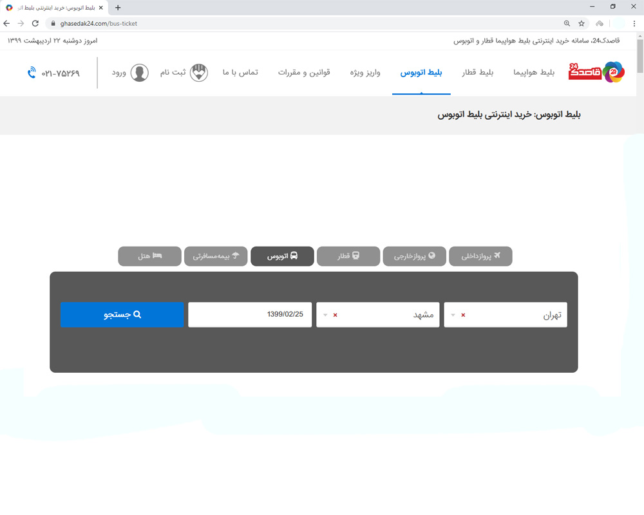Screen dimensions: 644x515
Task: Click the browser forward arrow
Action: [21, 23]
